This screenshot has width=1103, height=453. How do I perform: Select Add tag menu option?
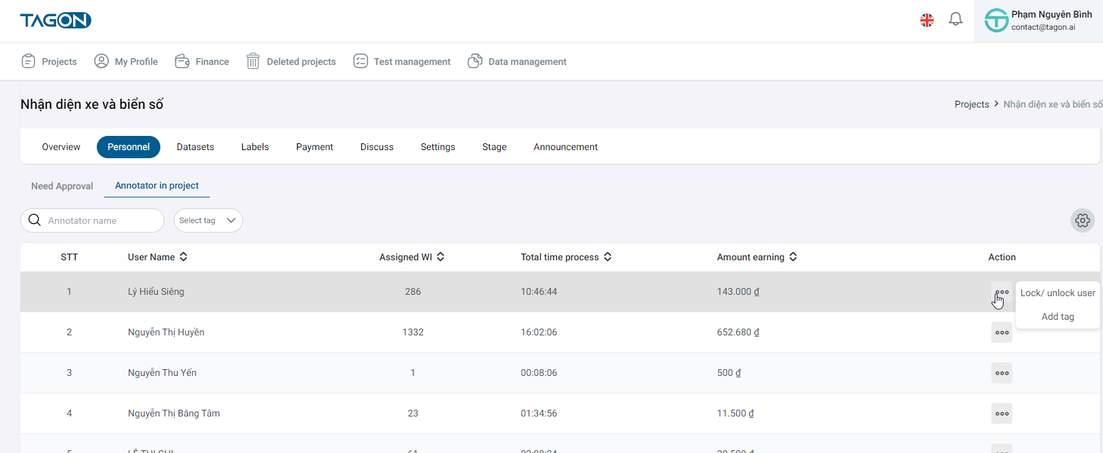tap(1057, 316)
